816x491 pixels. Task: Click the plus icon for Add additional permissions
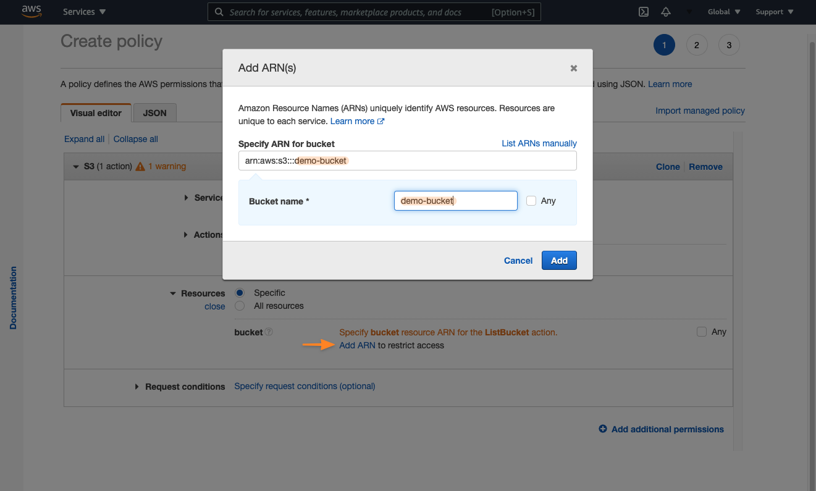602,429
